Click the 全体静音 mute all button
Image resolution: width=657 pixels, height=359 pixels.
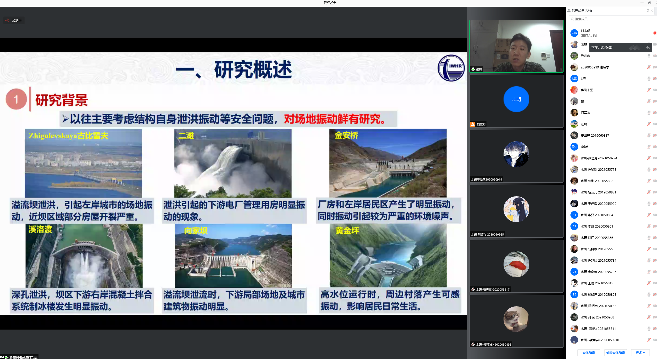coord(589,353)
